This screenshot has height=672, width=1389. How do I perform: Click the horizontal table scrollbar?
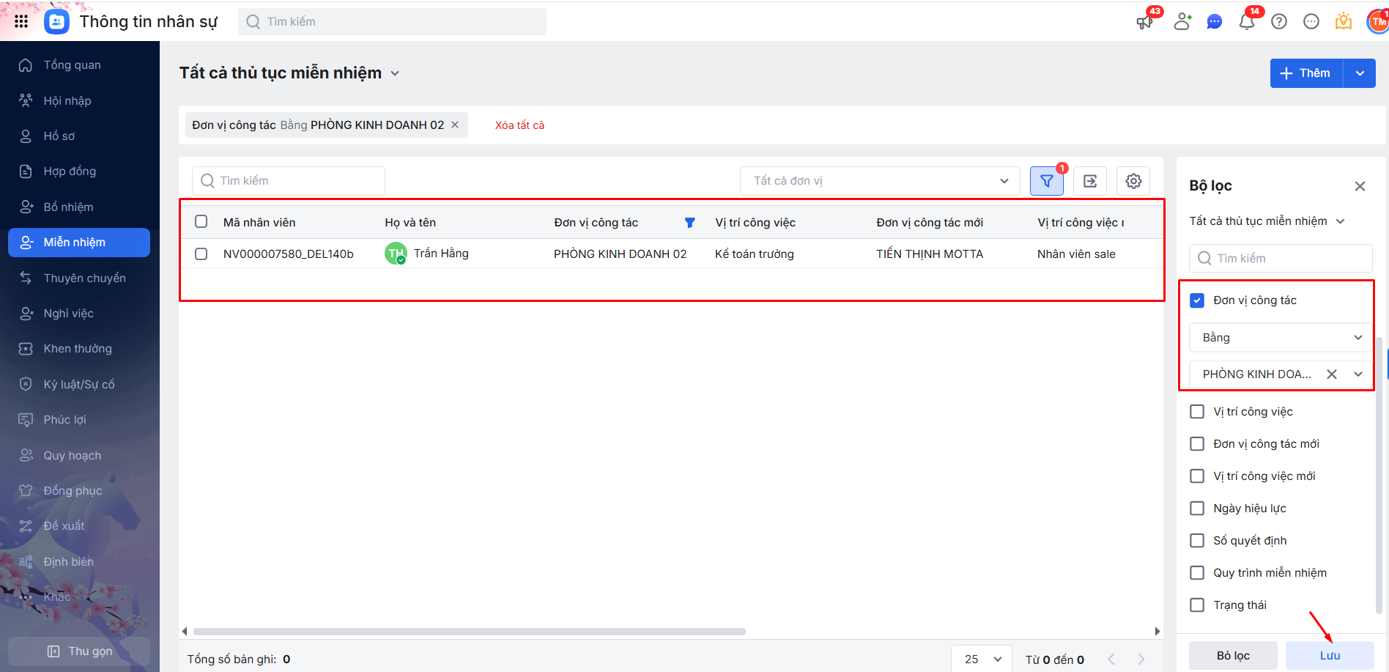469,632
